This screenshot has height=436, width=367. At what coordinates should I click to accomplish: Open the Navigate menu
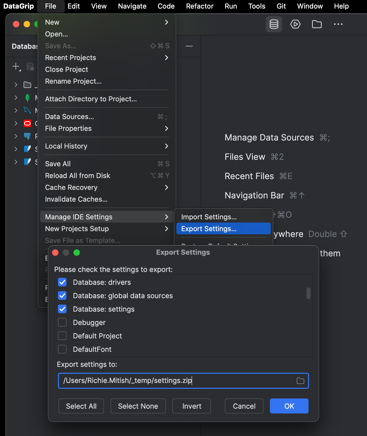pyautogui.click(x=132, y=6)
